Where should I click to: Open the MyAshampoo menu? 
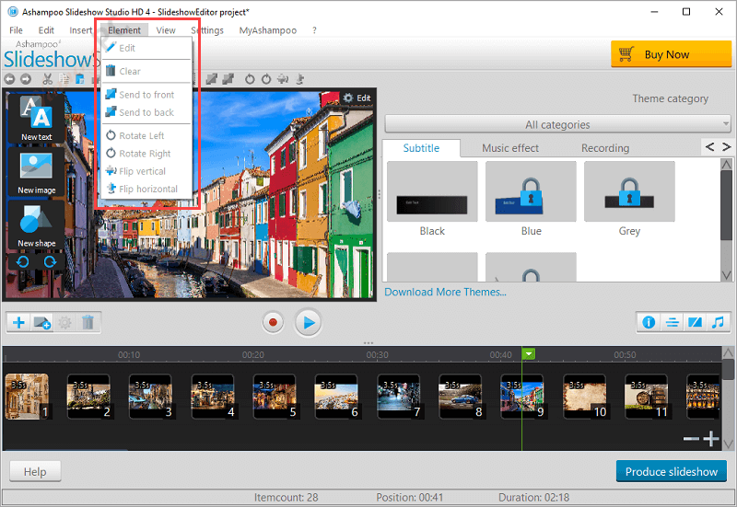(268, 30)
